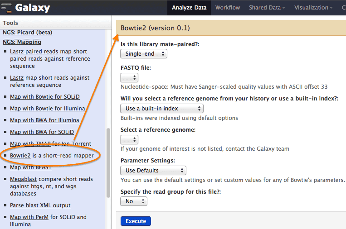The height and width of the screenshot is (229, 346).
Task: Open the Lastz paired reads tool
Action: tap(34, 52)
